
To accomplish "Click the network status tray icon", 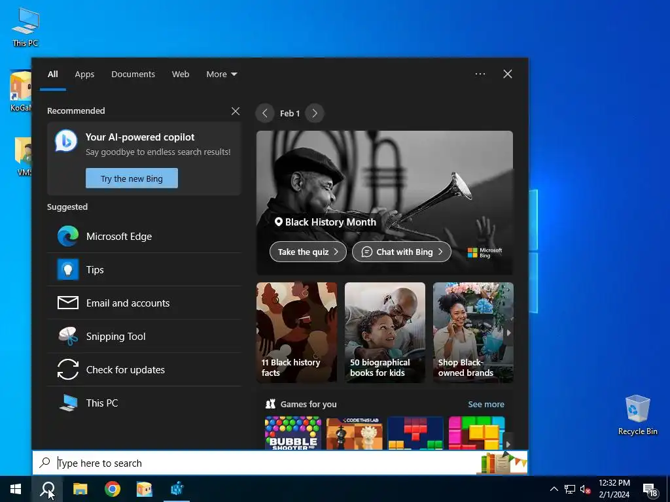I will point(570,489).
